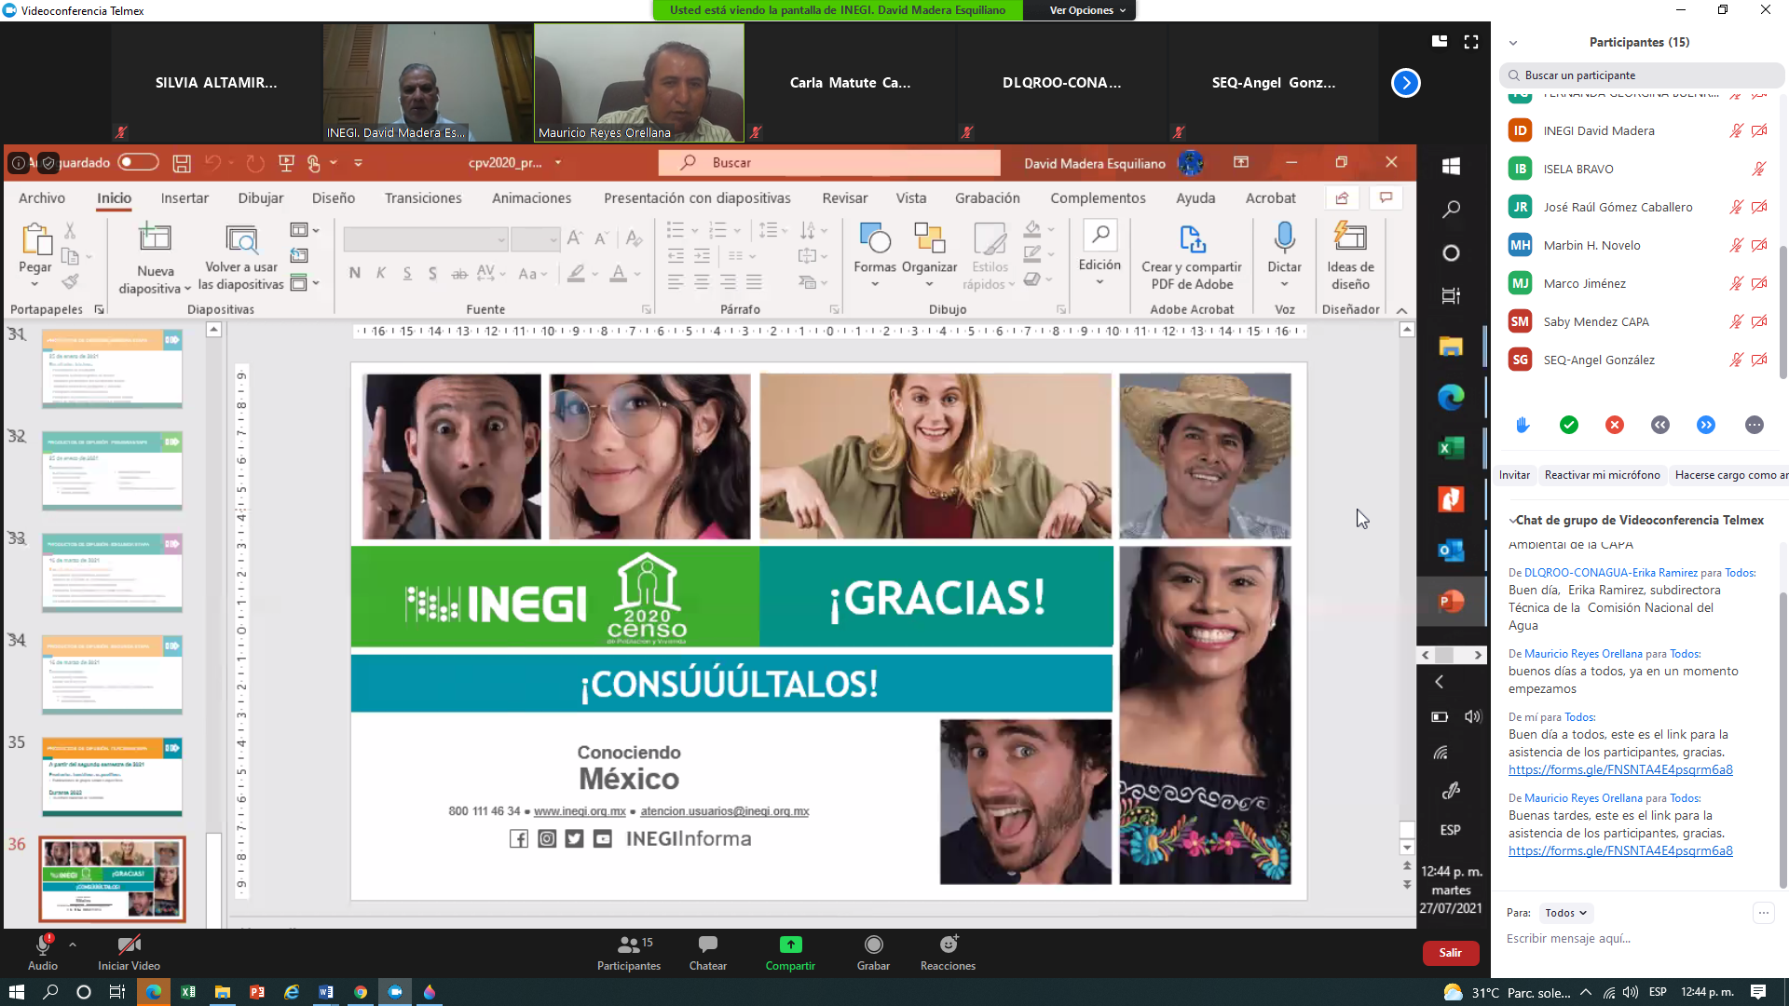Click the Pegar clipboard icon
Screen dimensions: 1789x1006
[x=35, y=238]
